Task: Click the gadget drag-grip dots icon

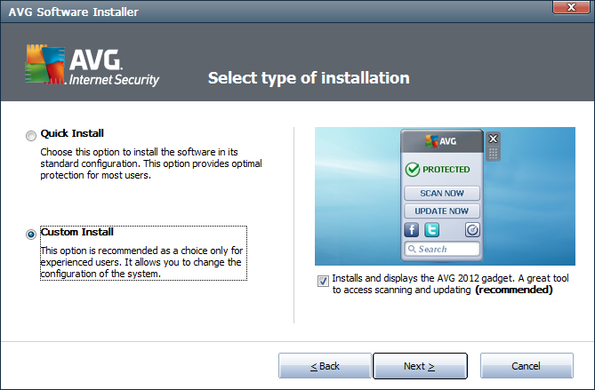Action: tap(493, 154)
